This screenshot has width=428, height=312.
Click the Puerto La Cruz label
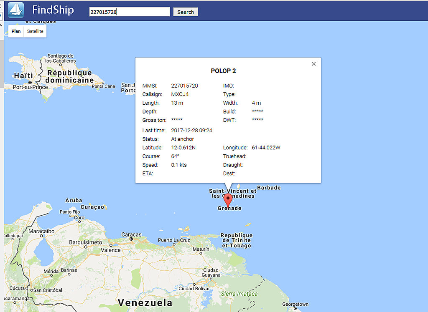coord(174,240)
